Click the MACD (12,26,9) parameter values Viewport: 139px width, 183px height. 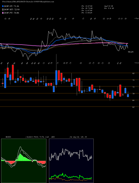point(37,137)
